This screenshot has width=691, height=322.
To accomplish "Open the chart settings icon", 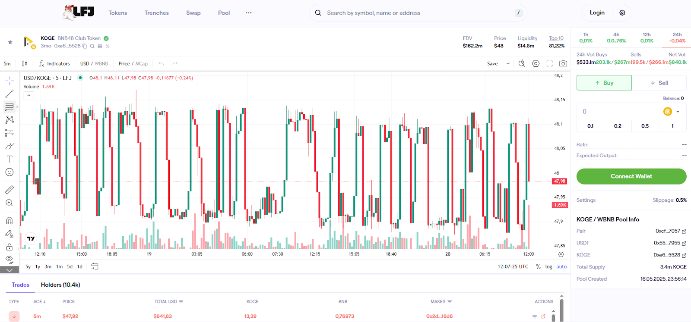I will [x=536, y=63].
